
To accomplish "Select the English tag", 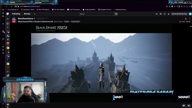I will [67, 22].
